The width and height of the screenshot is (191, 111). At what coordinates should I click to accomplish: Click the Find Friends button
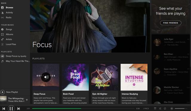pyautogui.click(x=170, y=23)
